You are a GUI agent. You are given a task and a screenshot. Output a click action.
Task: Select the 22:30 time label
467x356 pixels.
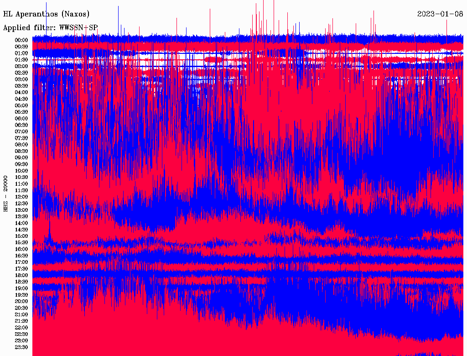(x=21, y=334)
